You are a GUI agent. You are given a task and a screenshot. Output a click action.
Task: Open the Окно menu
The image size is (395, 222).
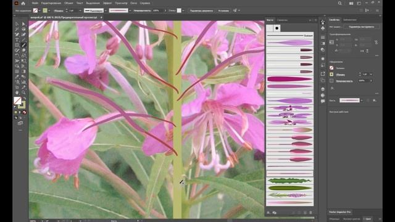coord(133,3)
